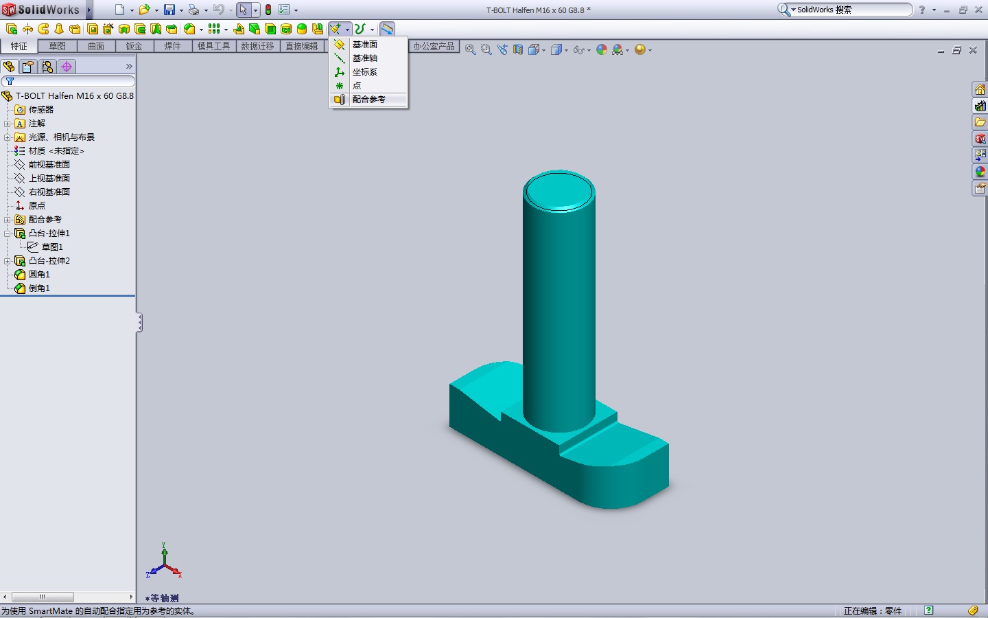
Task: Select the Dome feature tool
Action: 302,29
